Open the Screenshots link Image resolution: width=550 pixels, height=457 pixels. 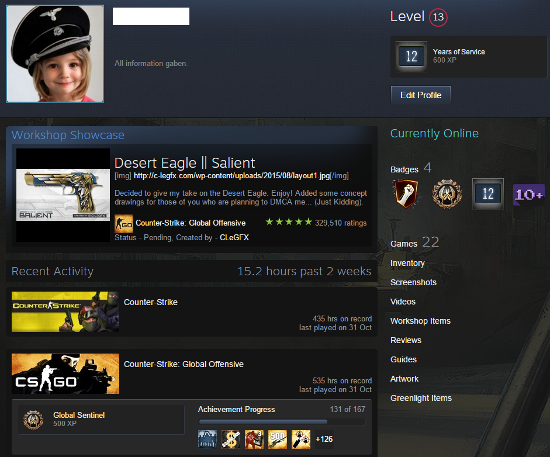(x=413, y=282)
